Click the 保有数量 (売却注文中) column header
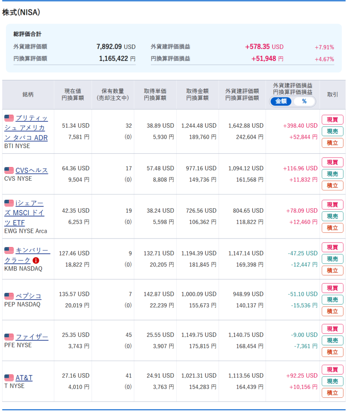 [113, 95]
